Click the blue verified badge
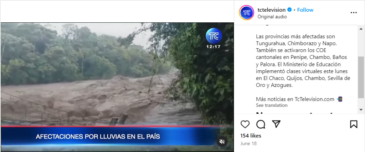The width and height of the screenshot is (365, 152). 289,10
